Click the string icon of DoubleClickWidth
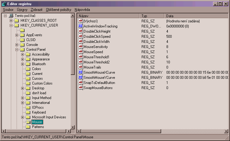 [81, 41]
